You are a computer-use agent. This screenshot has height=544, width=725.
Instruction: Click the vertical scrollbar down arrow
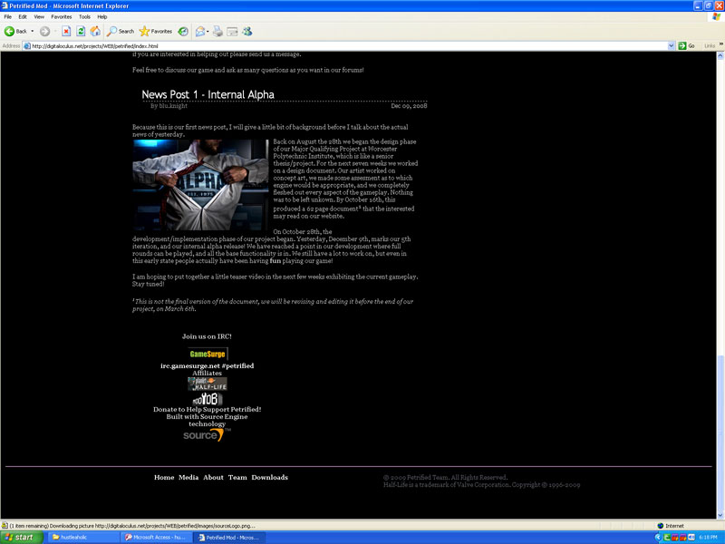click(720, 515)
